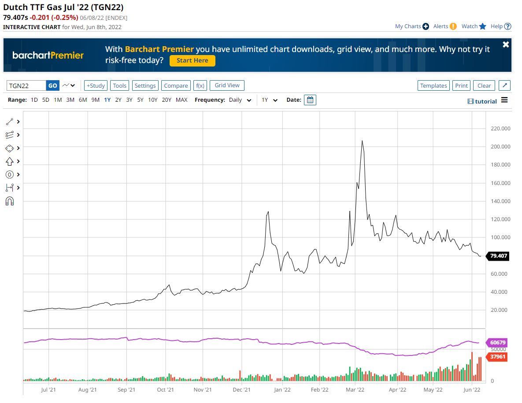The height and width of the screenshot is (403, 522).
Task: Select the up arrow marker tool
Action: point(10,161)
